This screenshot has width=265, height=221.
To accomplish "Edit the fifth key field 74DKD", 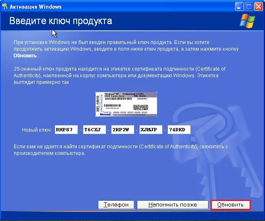I will click(x=179, y=130).
